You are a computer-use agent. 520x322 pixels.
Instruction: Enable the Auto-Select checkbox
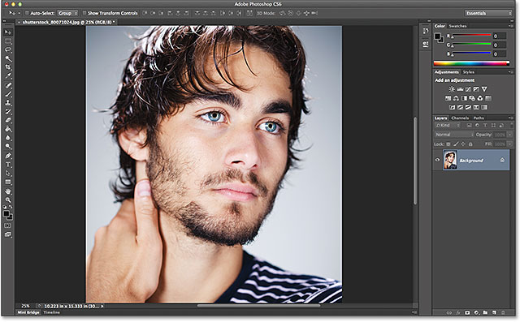(x=27, y=13)
